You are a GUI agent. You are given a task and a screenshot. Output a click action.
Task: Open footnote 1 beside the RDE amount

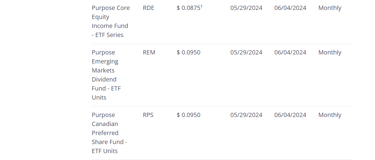201,6
